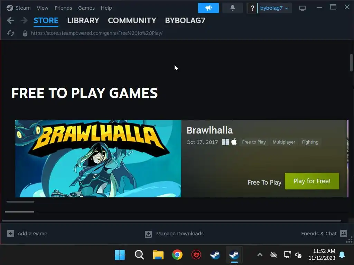The image size is (354, 265).
Task: Click the Add a Game plus icon
Action: 11,234
